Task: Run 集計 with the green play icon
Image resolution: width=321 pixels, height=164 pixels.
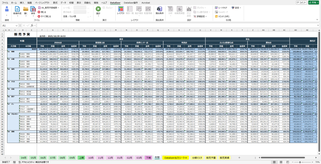Action: click(98, 9)
